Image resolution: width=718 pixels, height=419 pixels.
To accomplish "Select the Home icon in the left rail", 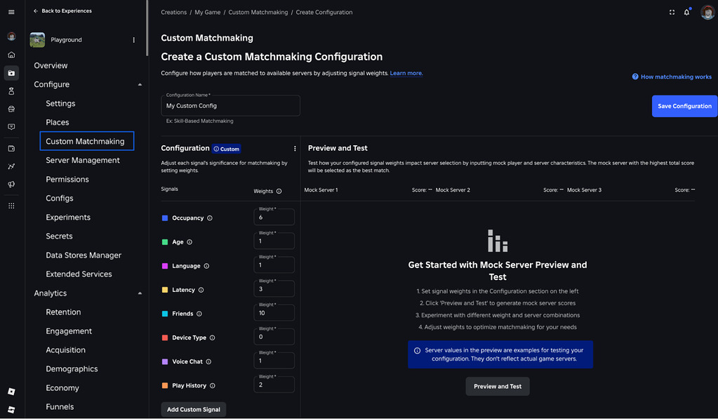I will click(x=11, y=55).
